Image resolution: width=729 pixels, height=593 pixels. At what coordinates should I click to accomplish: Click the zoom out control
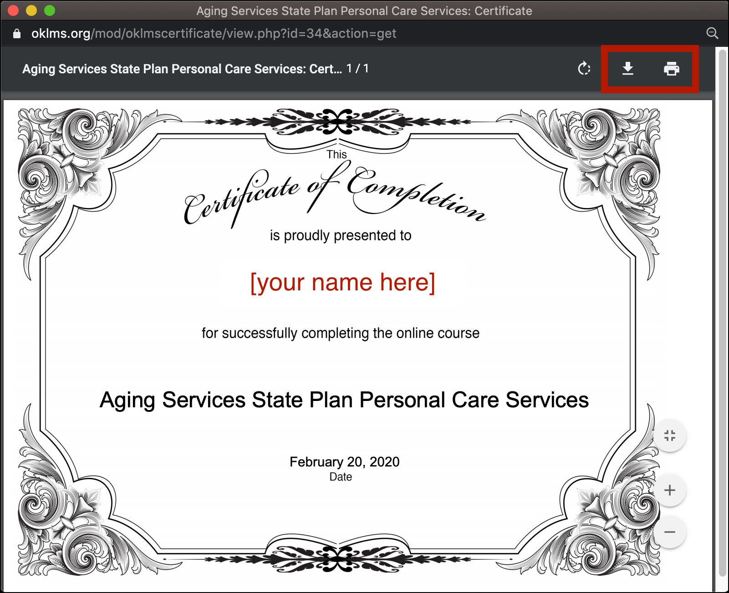click(x=669, y=532)
